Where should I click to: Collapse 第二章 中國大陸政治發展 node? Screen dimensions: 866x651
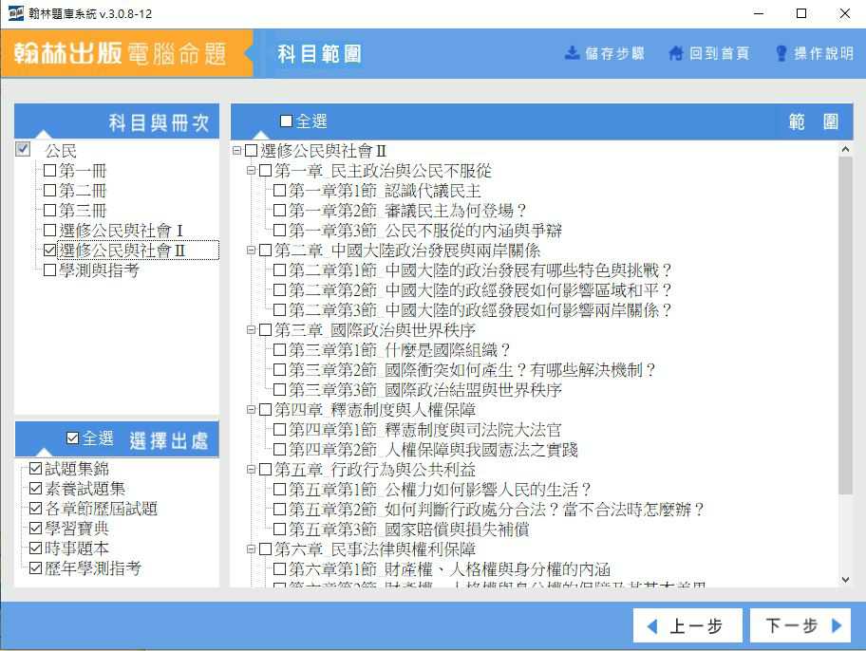pos(251,251)
